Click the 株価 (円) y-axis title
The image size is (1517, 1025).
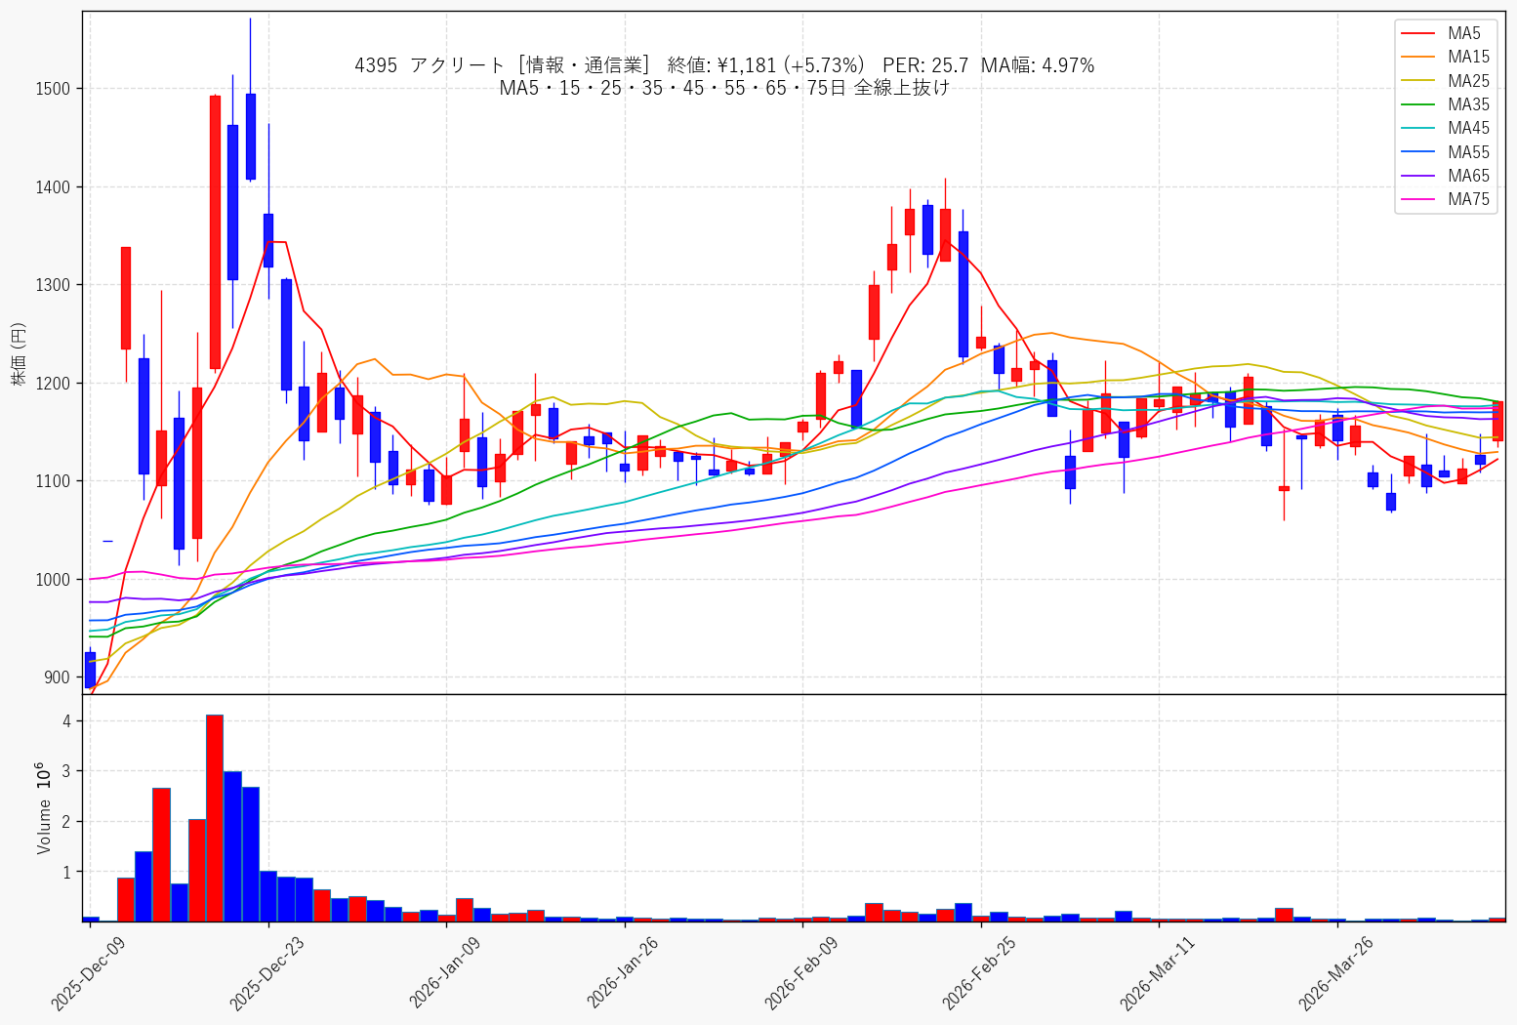[19, 352]
